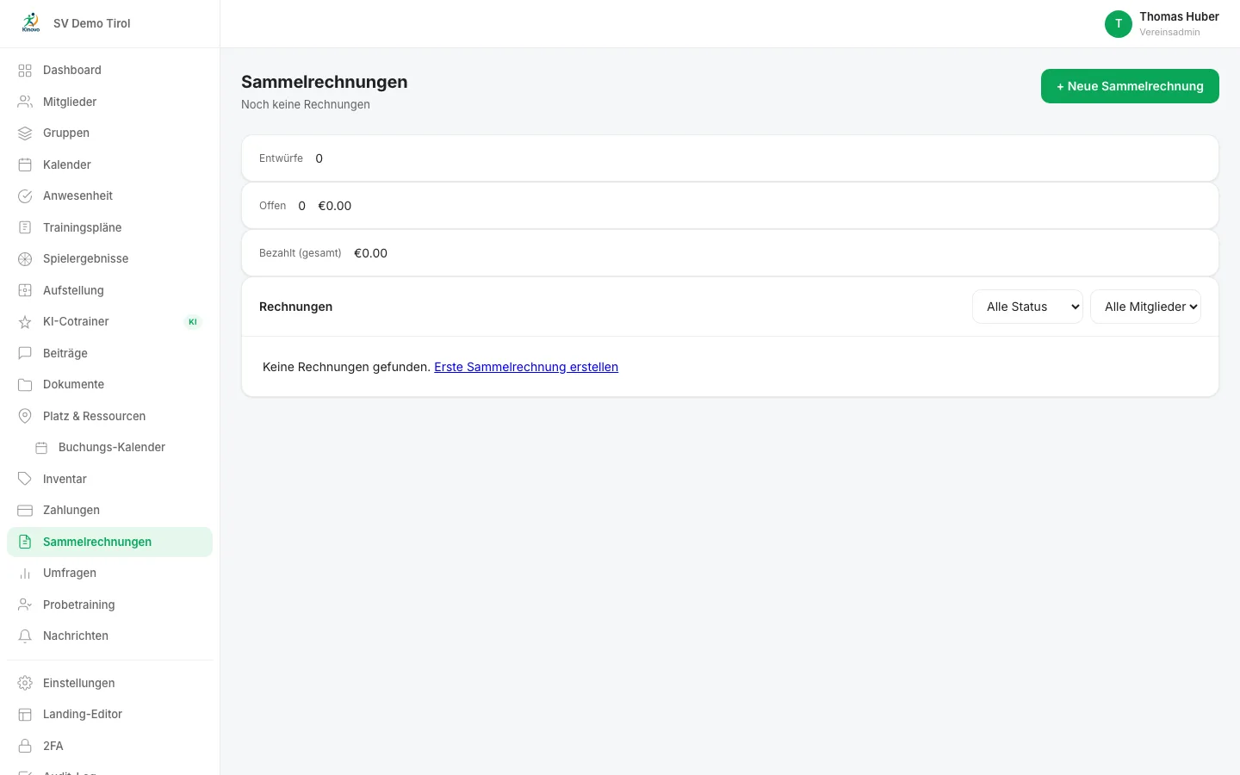This screenshot has width=1240, height=775.
Task: Create a new Sammelrechnung via green button
Action: [x=1130, y=86]
